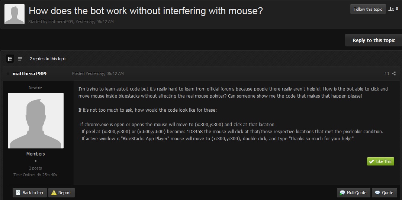The image size is (402, 200).
Task: Toggle MultiQuote for this post
Action: point(353,193)
